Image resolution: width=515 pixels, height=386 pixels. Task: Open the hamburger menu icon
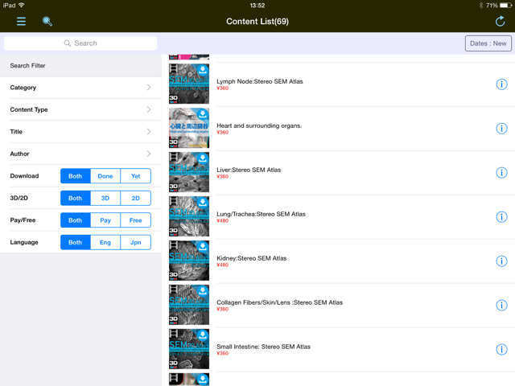tap(21, 21)
